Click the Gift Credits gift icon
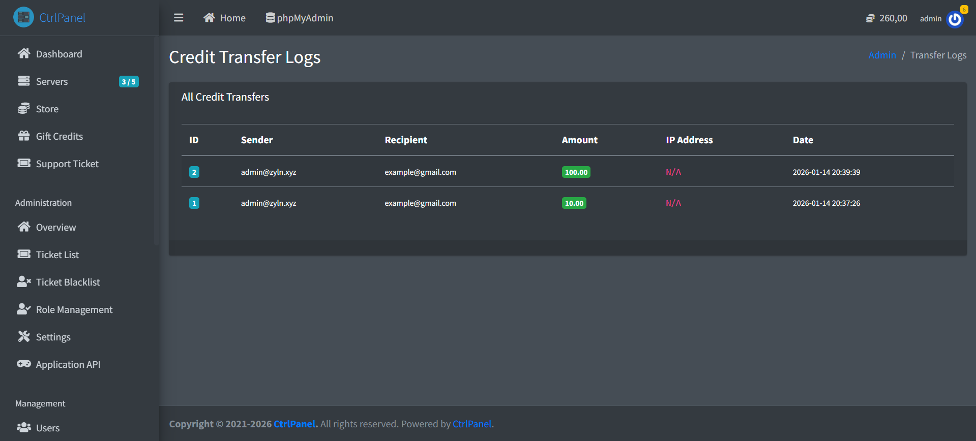The height and width of the screenshot is (441, 976). tap(24, 136)
